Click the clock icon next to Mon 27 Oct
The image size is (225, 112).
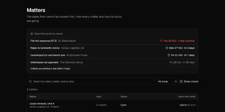click(x=167, y=48)
